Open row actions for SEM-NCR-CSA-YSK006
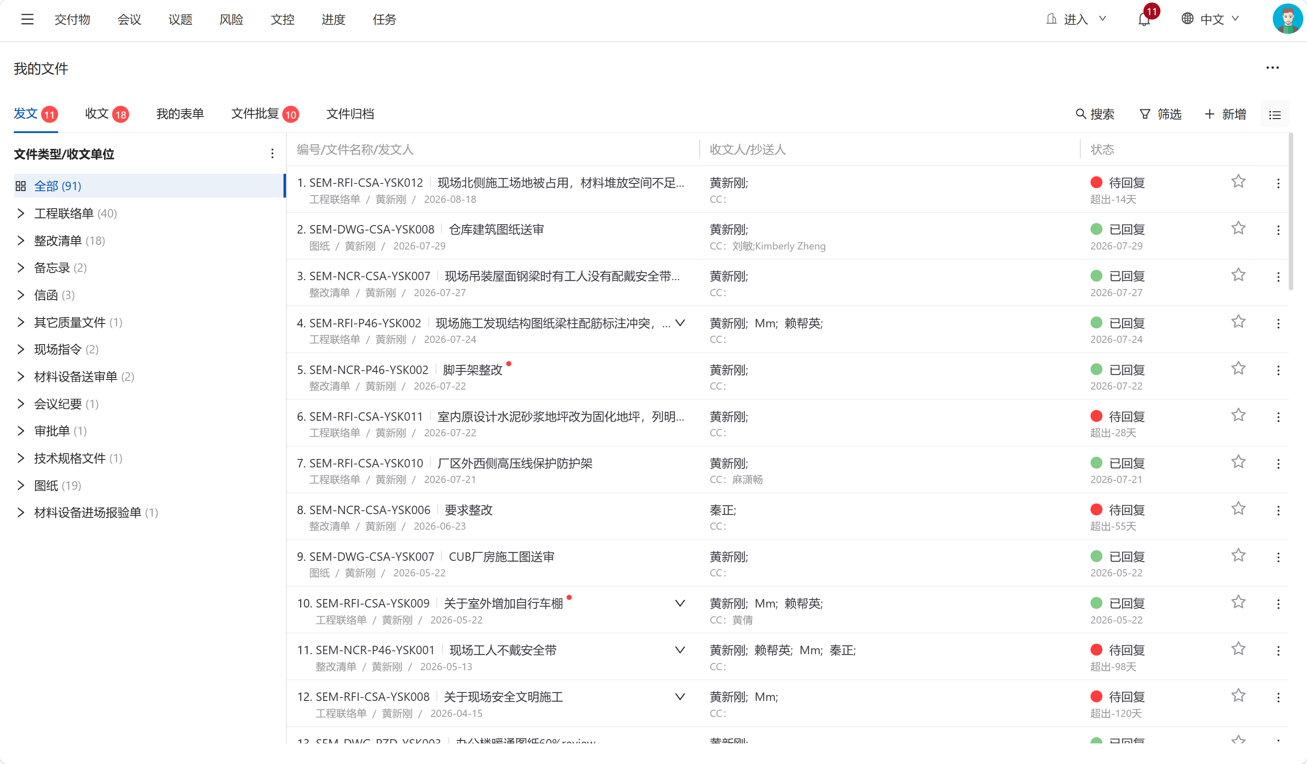 coord(1278,510)
